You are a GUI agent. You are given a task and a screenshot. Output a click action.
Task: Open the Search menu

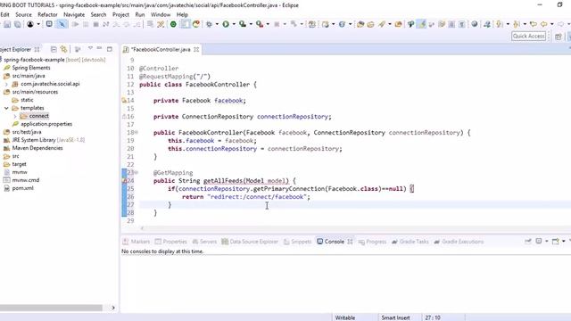(x=98, y=14)
